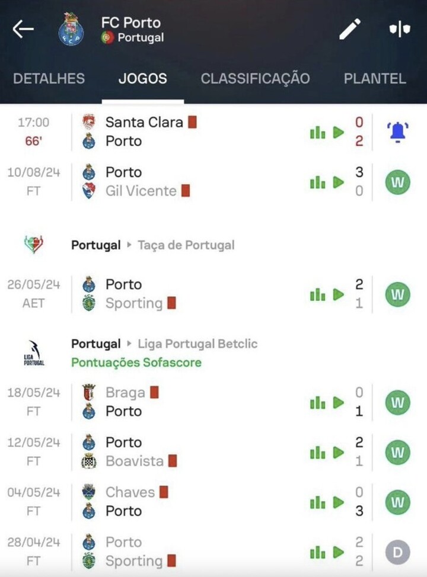Toggle notification bell for Santa Clara match
The image size is (427, 577).
[x=396, y=132]
